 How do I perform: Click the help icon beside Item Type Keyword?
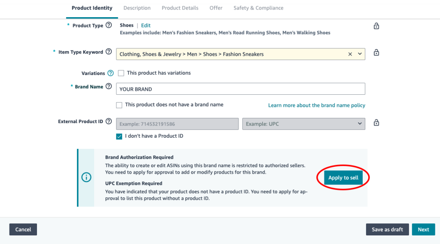[x=109, y=52]
